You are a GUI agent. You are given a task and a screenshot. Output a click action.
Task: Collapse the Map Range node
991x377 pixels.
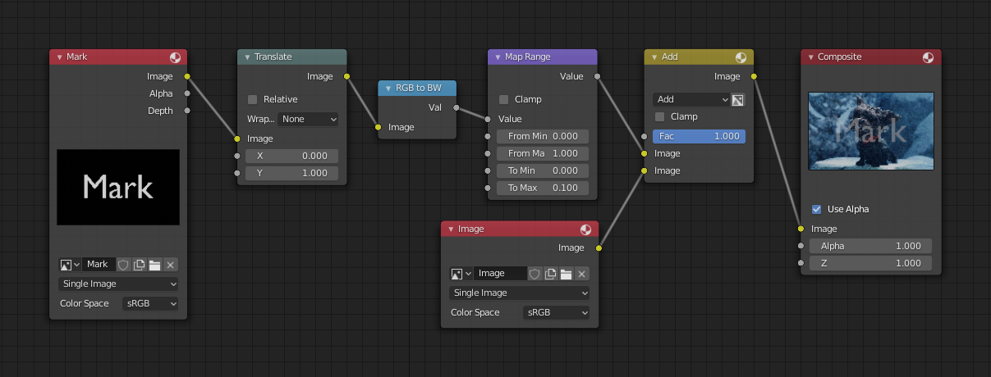coord(496,57)
